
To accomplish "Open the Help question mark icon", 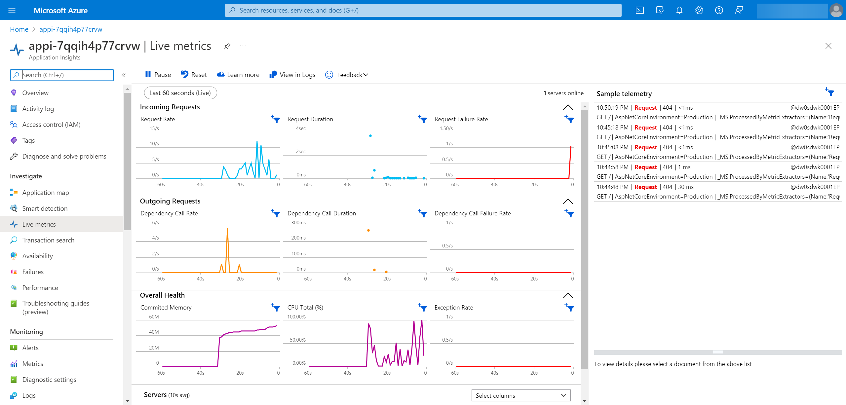I will click(x=719, y=10).
